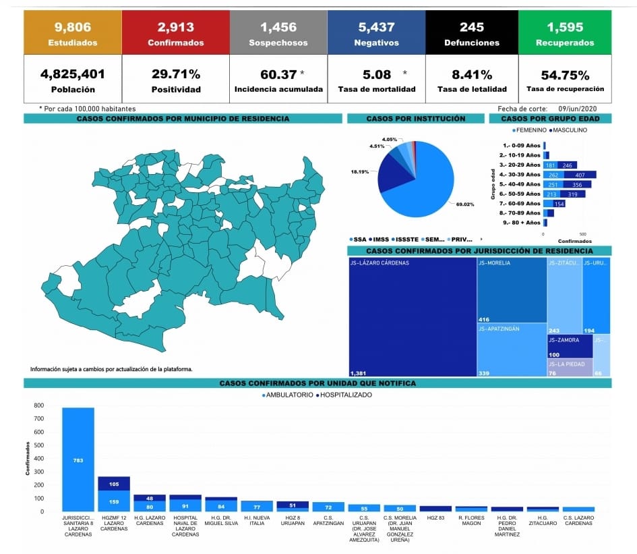Click the MASCULINO legend dot
The width and height of the screenshot is (637, 554).
tap(551, 130)
